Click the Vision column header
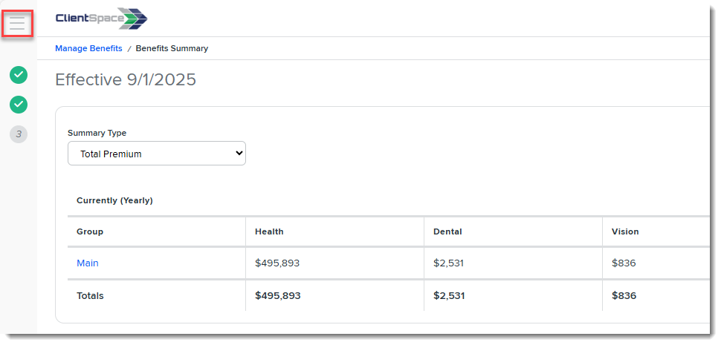The height and width of the screenshot is (345, 721). [625, 231]
